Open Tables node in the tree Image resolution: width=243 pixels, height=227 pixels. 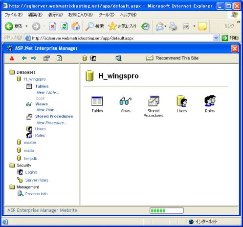click(42, 86)
